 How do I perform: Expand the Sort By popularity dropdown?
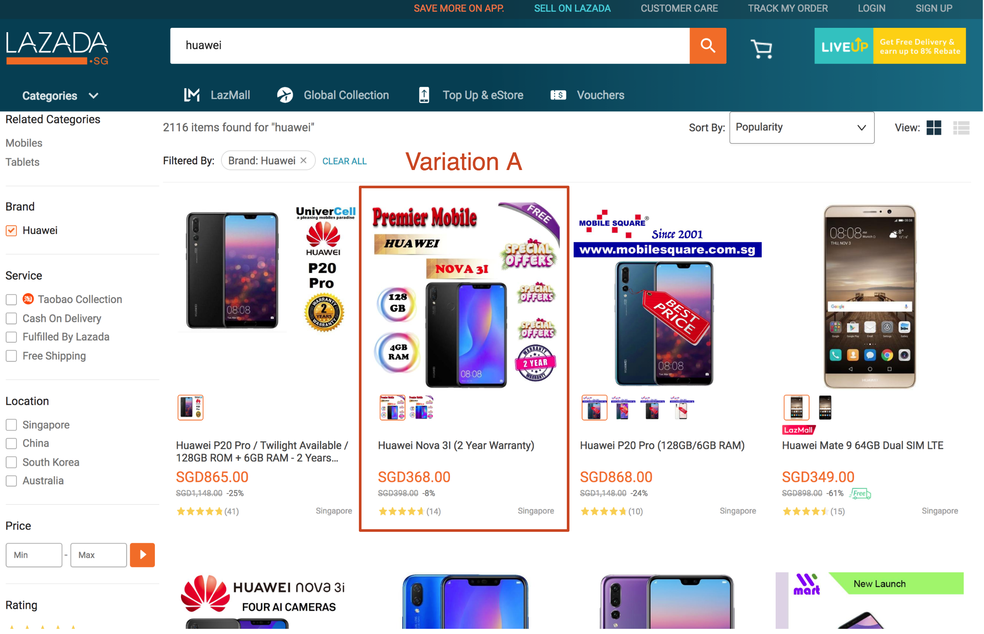click(x=800, y=128)
